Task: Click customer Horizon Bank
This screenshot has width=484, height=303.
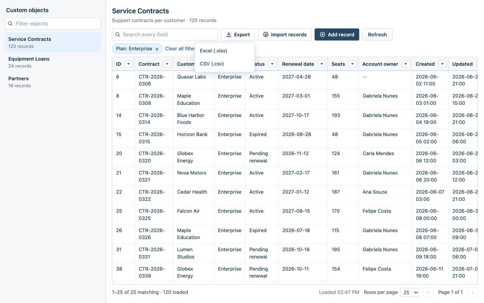Action: [x=192, y=134]
